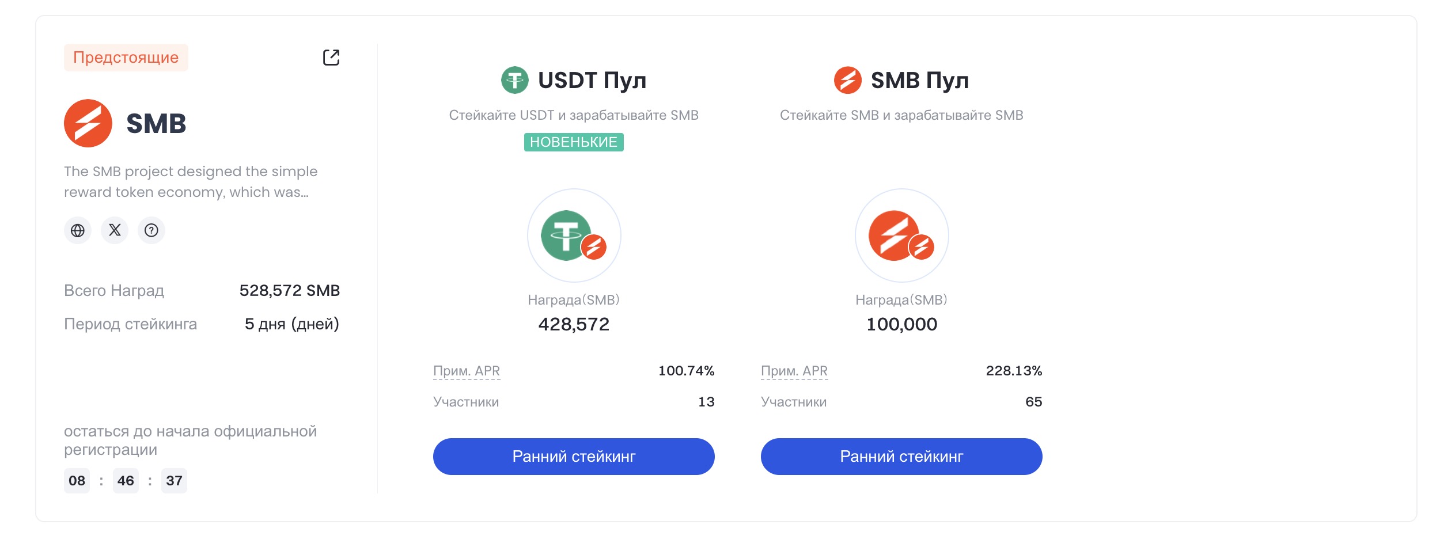
Task: Click the truncated SMB project description
Action: [191, 182]
